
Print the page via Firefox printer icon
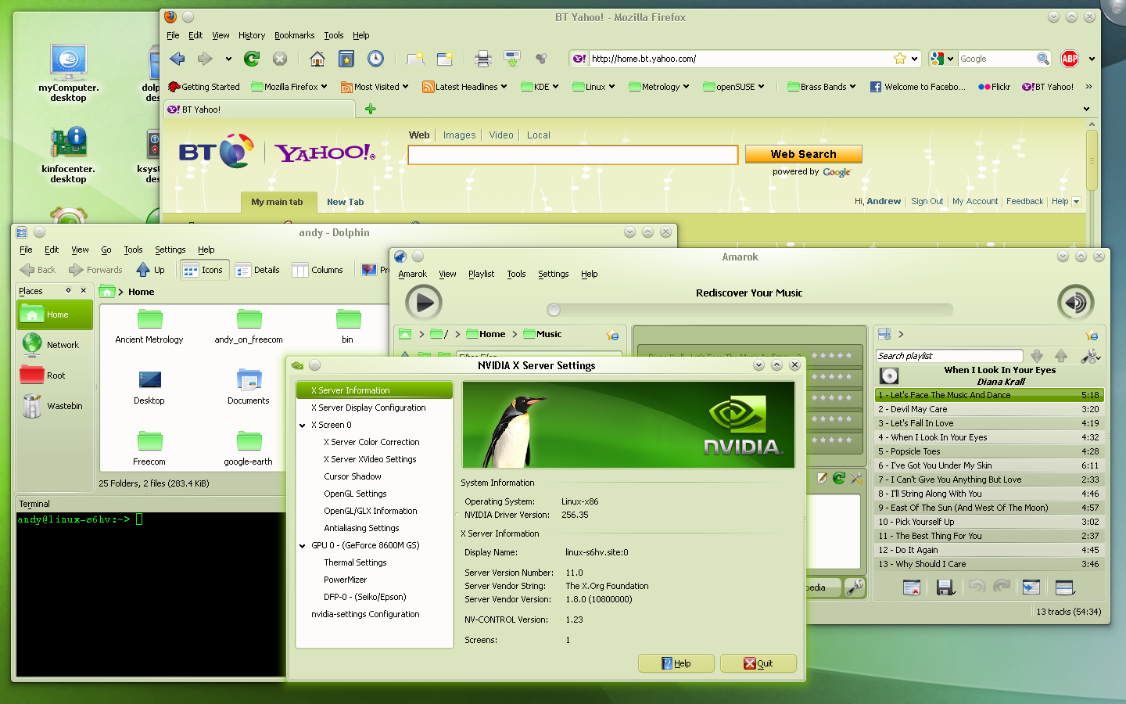[483, 59]
